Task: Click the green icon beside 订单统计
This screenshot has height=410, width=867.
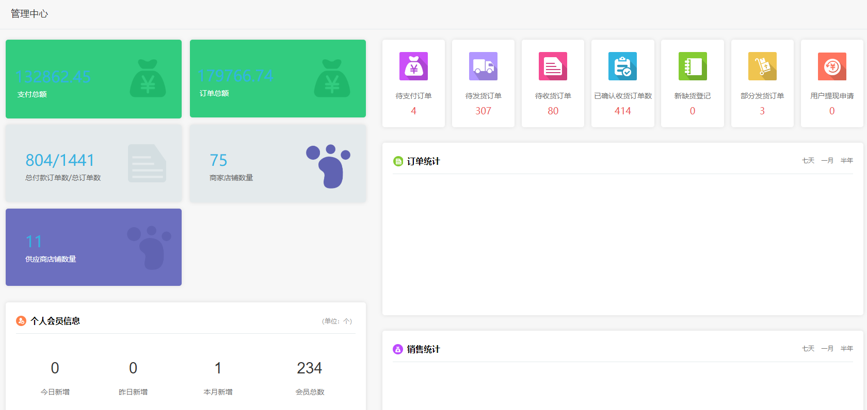Action: (x=398, y=161)
